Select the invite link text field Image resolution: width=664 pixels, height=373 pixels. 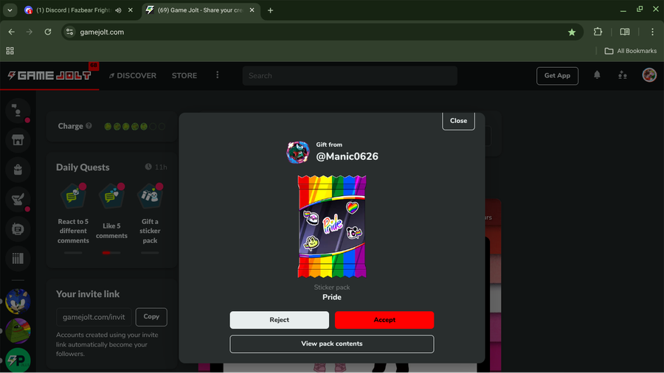[x=94, y=317]
